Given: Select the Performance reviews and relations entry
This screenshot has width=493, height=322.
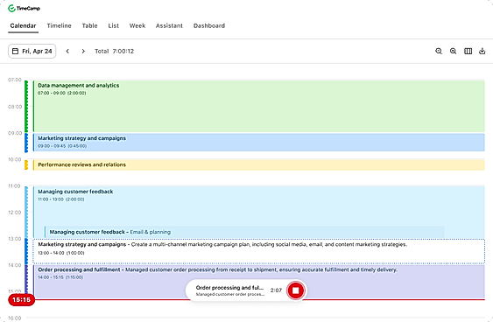Looking at the screenshot, I should pyautogui.click(x=259, y=164).
